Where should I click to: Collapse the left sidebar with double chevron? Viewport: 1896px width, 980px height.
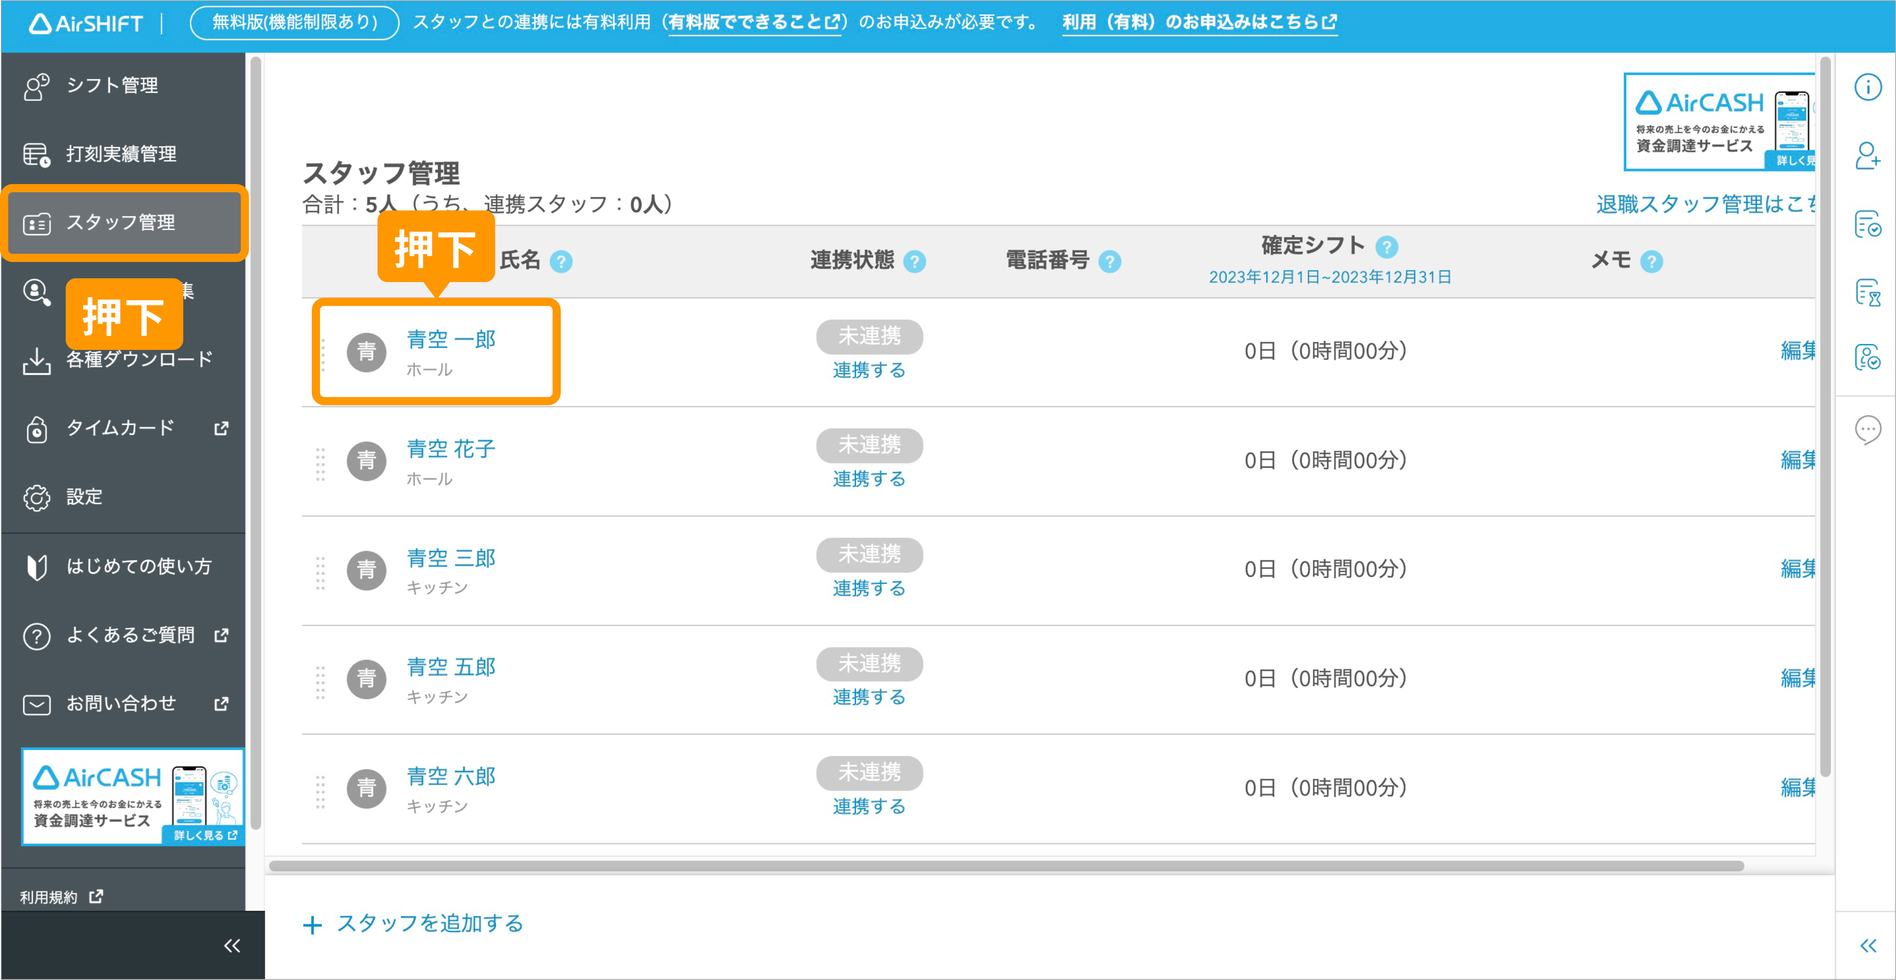click(232, 945)
